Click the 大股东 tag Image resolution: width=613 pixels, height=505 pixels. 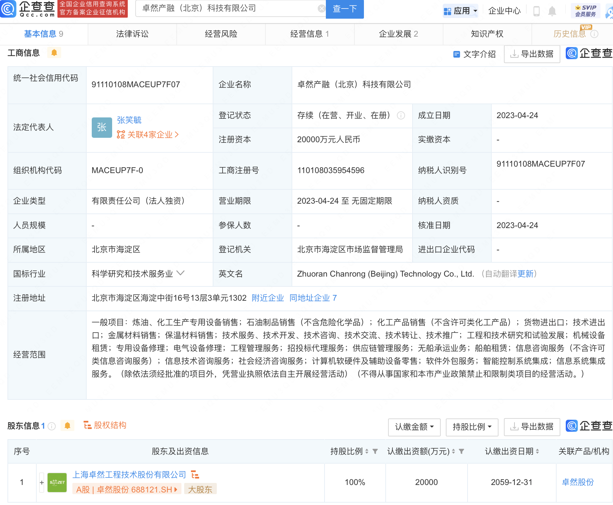coord(200,489)
